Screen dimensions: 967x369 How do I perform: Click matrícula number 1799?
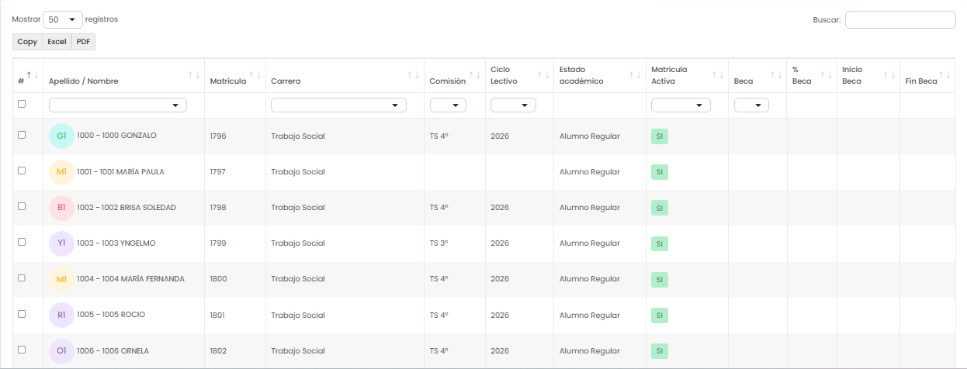(218, 243)
